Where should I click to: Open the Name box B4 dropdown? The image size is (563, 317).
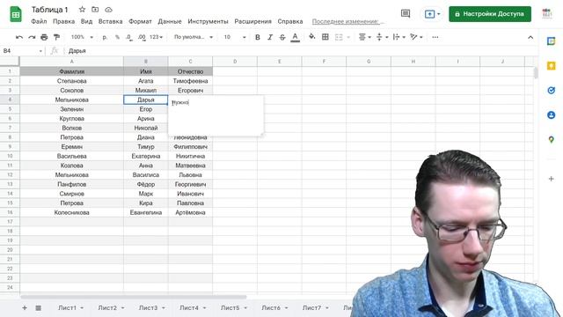tap(40, 51)
